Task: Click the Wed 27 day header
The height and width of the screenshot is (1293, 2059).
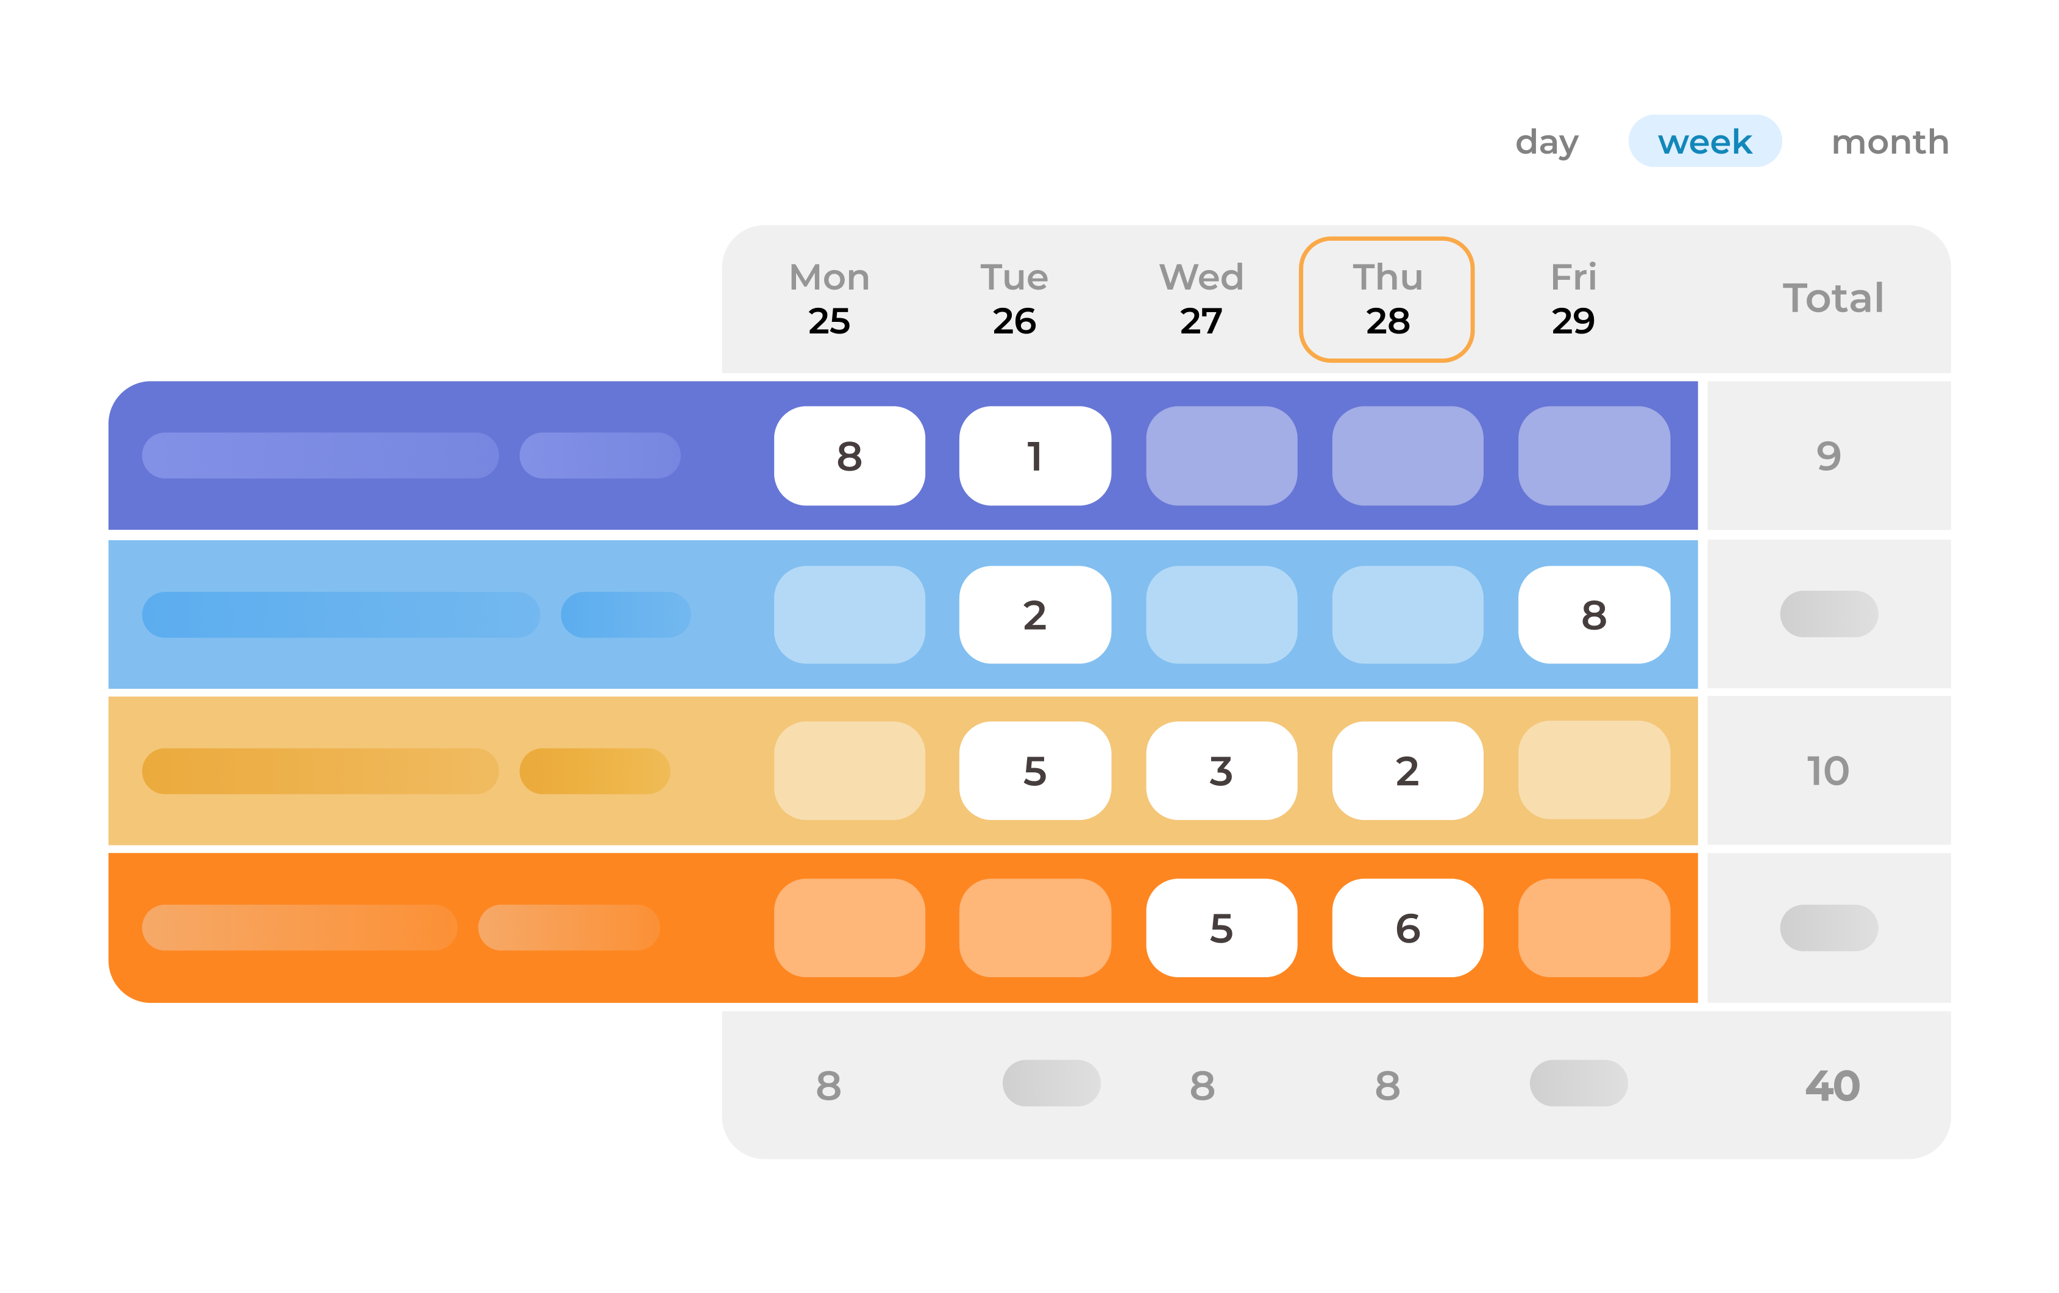Action: (1201, 299)
